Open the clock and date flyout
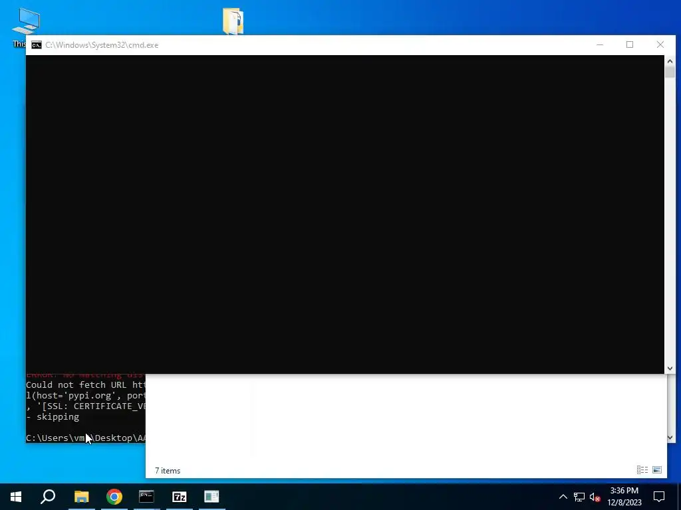This screenshot has height=510, width=681. (624, 497)
